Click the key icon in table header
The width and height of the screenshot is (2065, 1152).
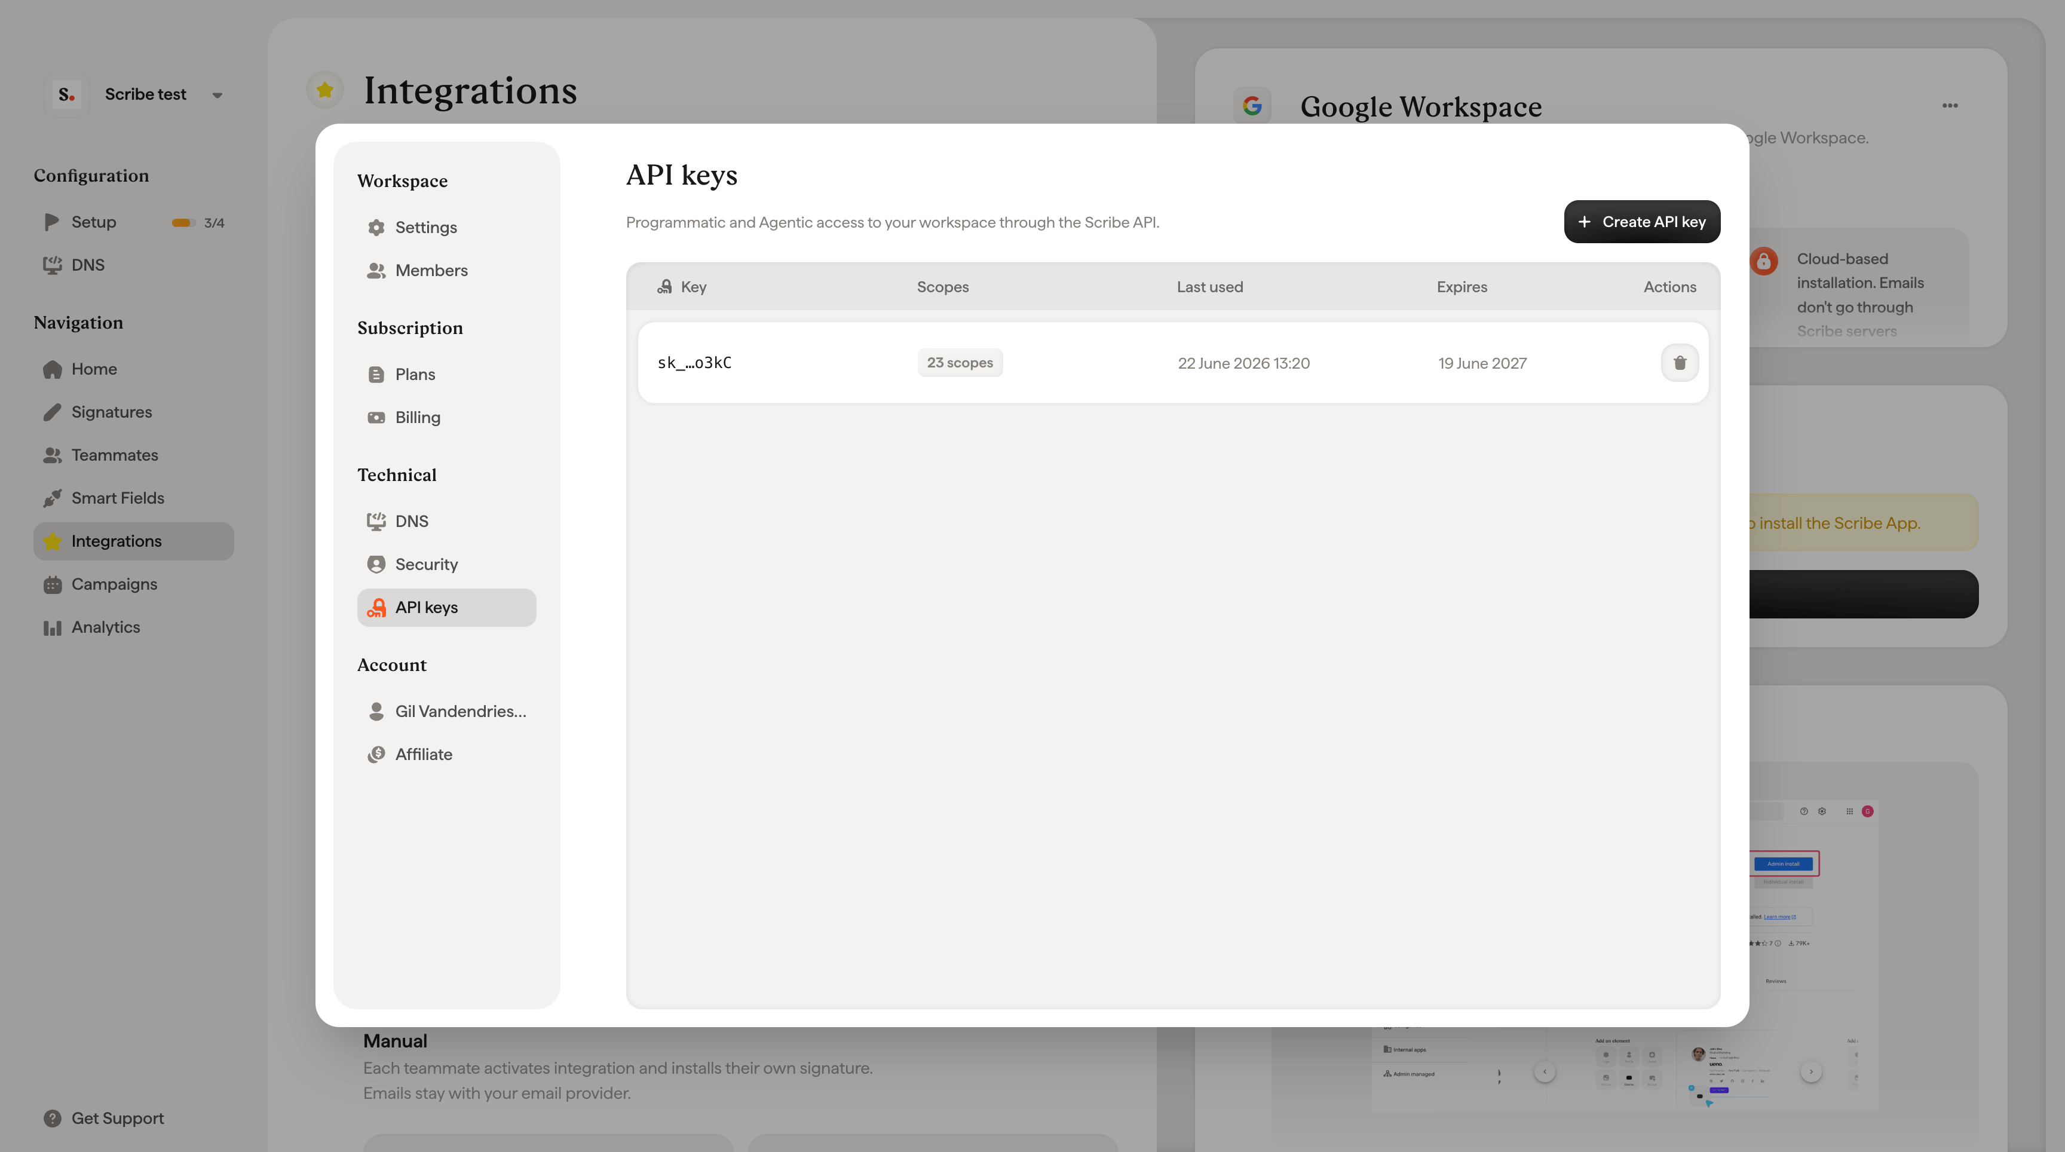click(x=664, y=287)
